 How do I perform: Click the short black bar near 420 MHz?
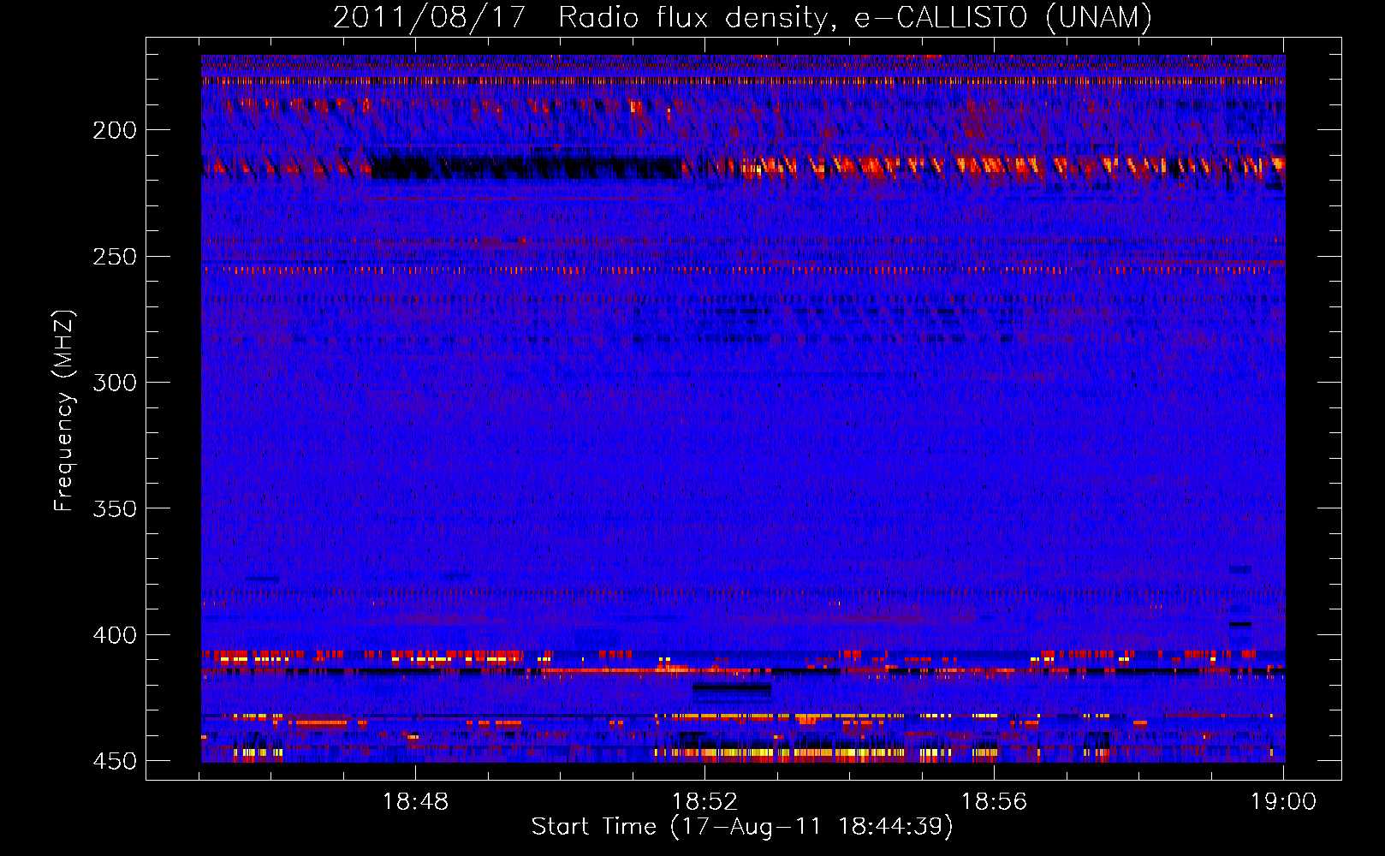[732, 687]
